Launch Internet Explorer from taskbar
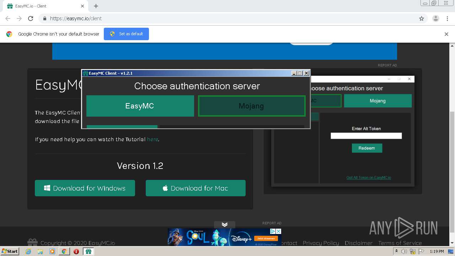The image size is (455, 256). coord(28,251)
